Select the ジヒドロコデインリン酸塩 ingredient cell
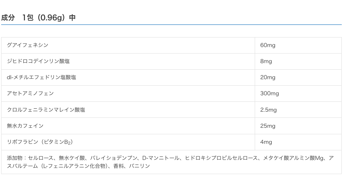The width and height of the screenshot is (346, 176). coord(38,61)
